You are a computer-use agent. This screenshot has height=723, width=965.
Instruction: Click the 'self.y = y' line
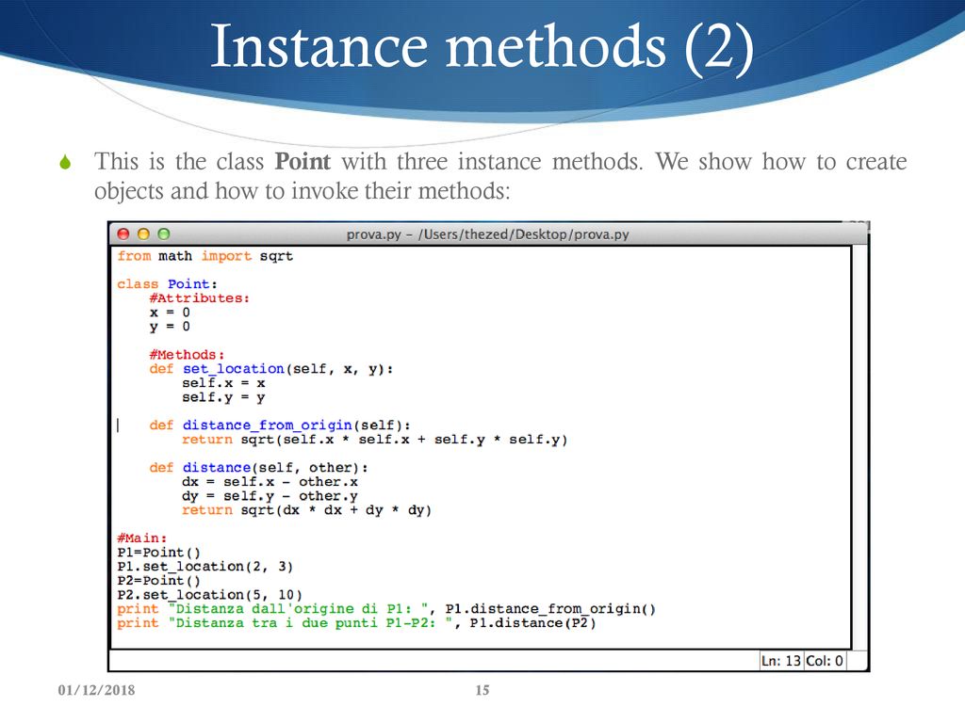[223, 398]
